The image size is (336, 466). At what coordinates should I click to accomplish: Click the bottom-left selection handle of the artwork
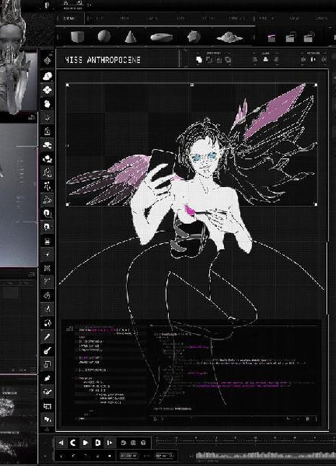(67, 204)
